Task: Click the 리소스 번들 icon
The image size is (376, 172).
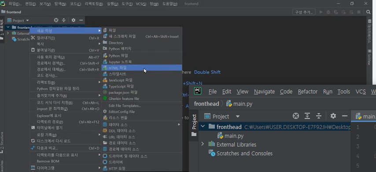Action: tap(105, 118)
